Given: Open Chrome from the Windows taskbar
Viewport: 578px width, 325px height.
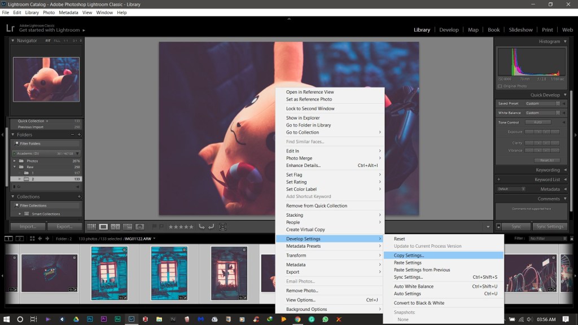Looking at the screenshot, I should (x=297, y=319).
